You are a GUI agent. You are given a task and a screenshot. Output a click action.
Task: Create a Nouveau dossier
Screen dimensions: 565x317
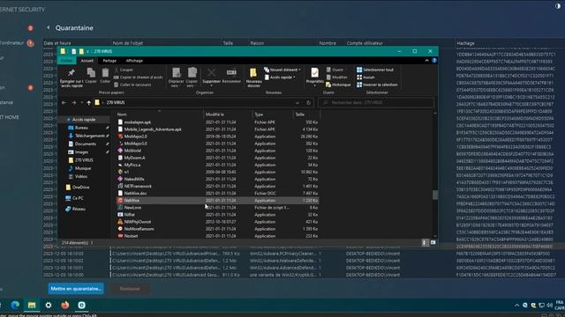point(253,77)
